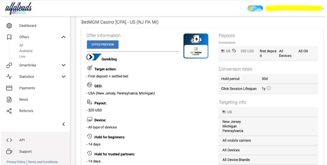Screen dimensions: 327x165
Task: Click the Support coffee cup icon
Action: (9, 152)
